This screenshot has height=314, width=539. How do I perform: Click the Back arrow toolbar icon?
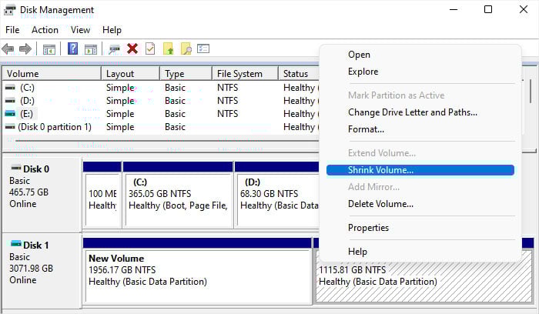8,48
